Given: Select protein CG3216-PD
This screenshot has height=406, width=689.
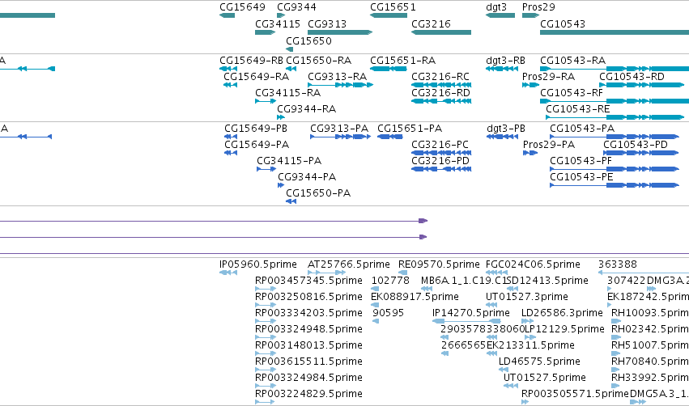Looking at the screenshot, I should coord(441,169).
